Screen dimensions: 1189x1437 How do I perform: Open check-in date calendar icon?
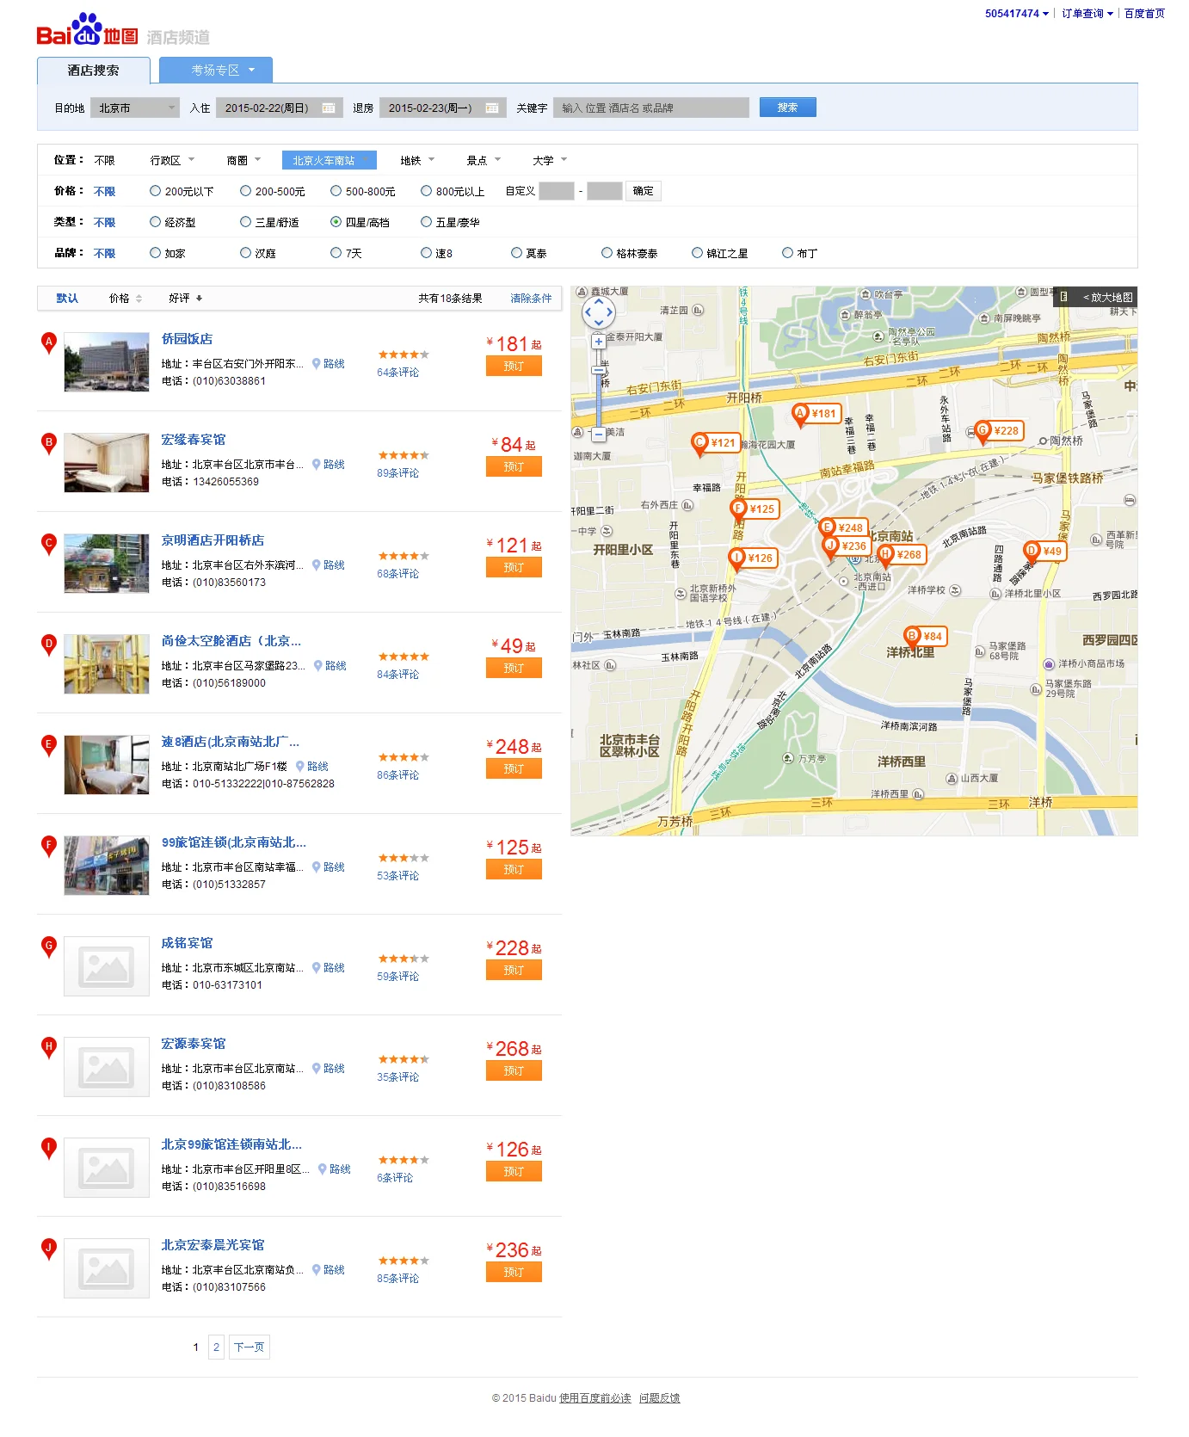pos(329,108)
